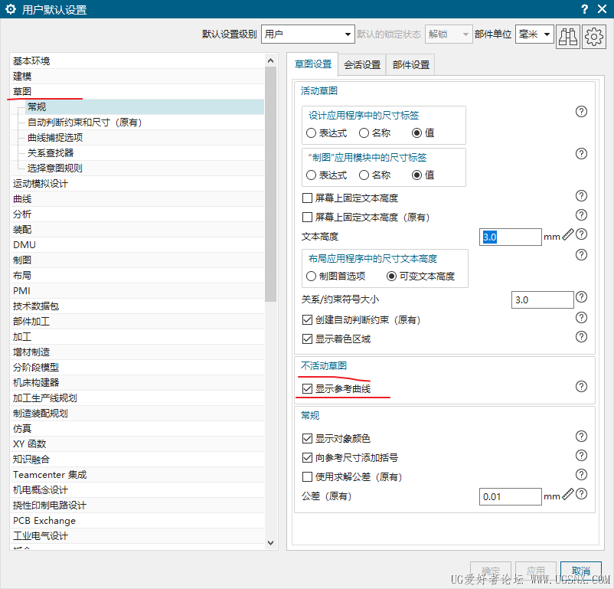The height and width of the screenshot is (589, 614).
Task: Switch to 部件设置 tab
Action: (x=411, y=64)
